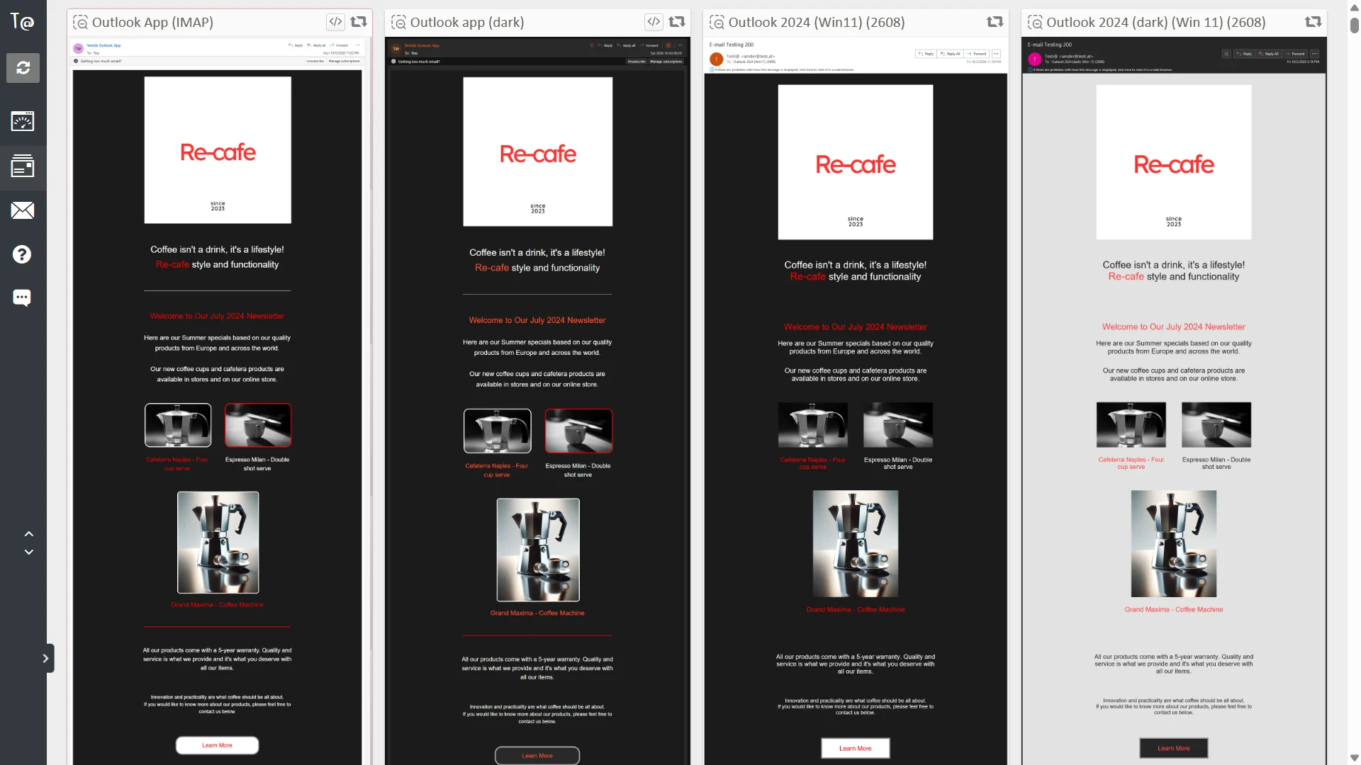Click the down chevron in sidebar
The width and height of the screenshot is (1361, 765).
pos(29,552)
